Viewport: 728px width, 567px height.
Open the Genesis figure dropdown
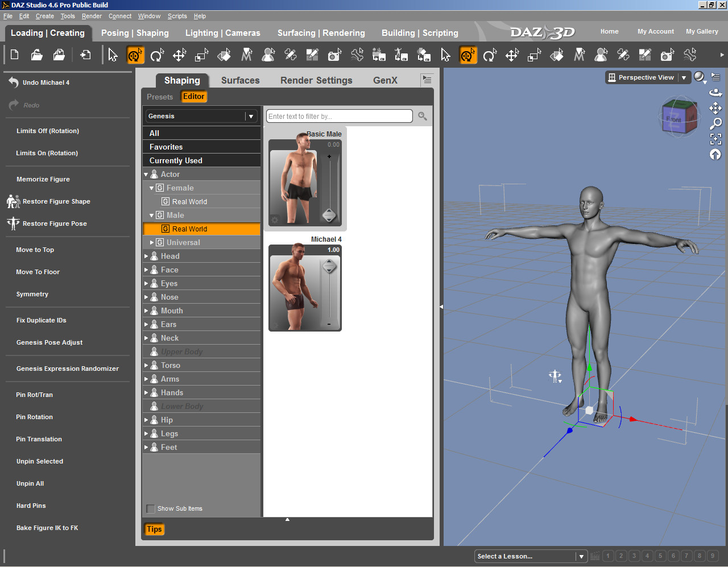coord(201,116)
